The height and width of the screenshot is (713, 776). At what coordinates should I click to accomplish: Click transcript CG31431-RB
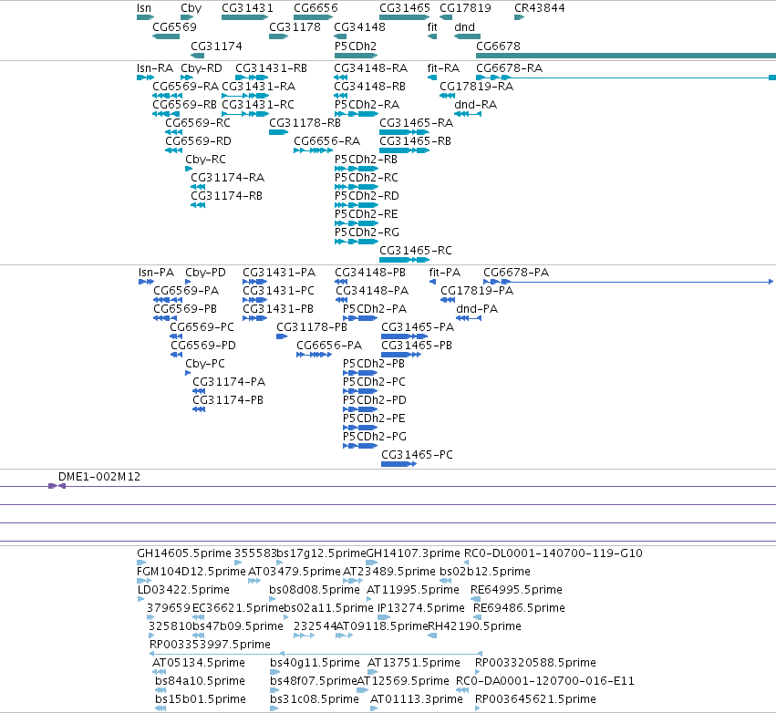click(x=252, y=77)
